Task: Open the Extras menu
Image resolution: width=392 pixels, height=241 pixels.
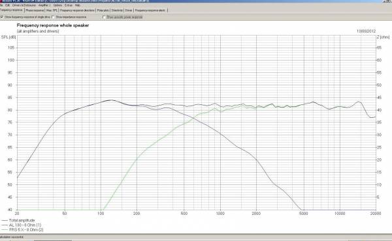Action: (x=69, y=5)
